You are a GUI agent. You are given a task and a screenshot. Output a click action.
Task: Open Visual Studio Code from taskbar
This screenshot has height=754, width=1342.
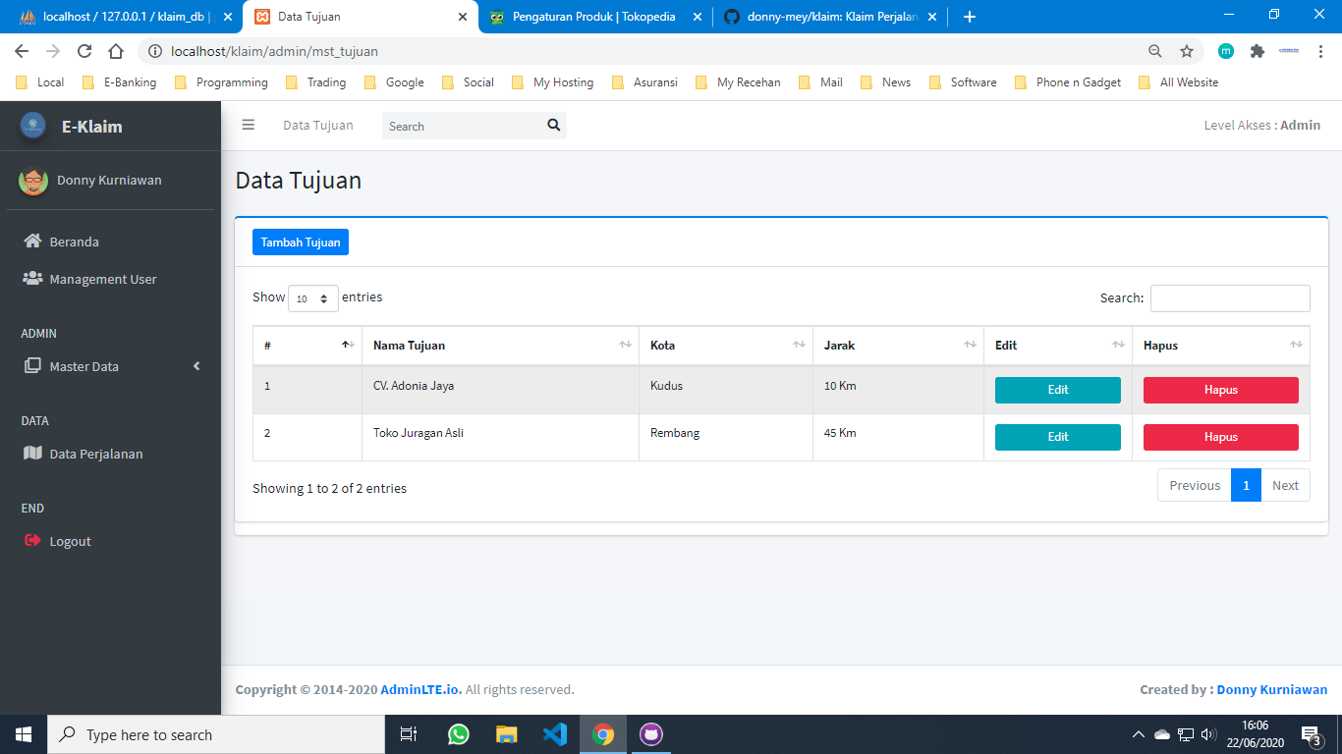click(x=555, y=734)
